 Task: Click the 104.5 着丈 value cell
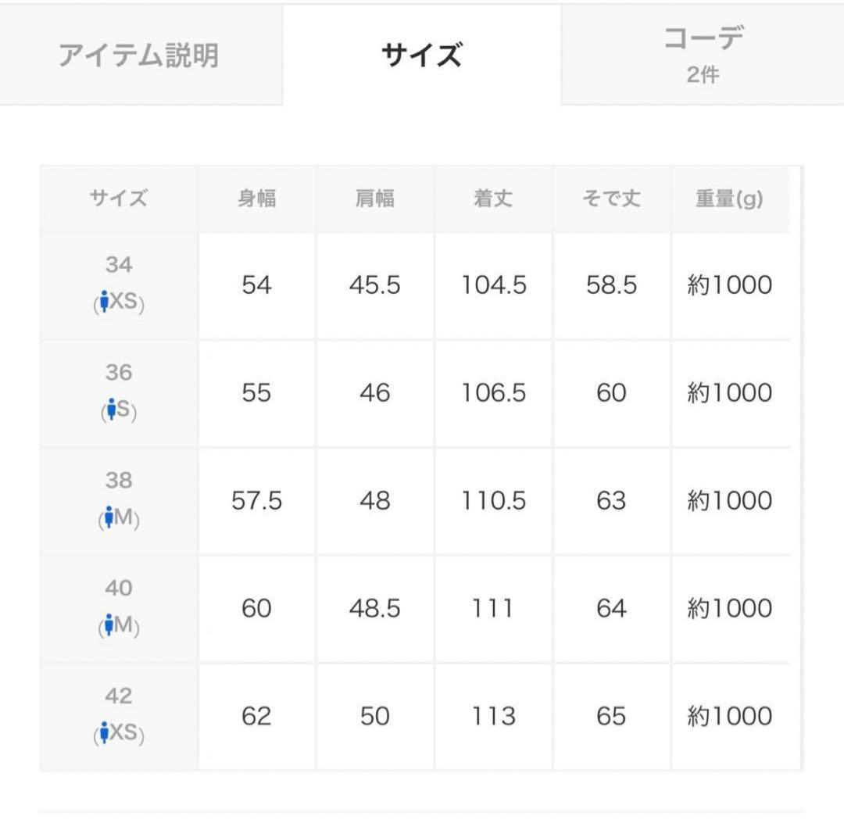click(493, 285)
